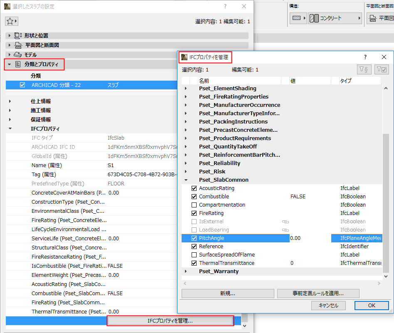Click the 事前定義ルールを適用 button
The width and height of the screenshot is (394, 333).
318,294
